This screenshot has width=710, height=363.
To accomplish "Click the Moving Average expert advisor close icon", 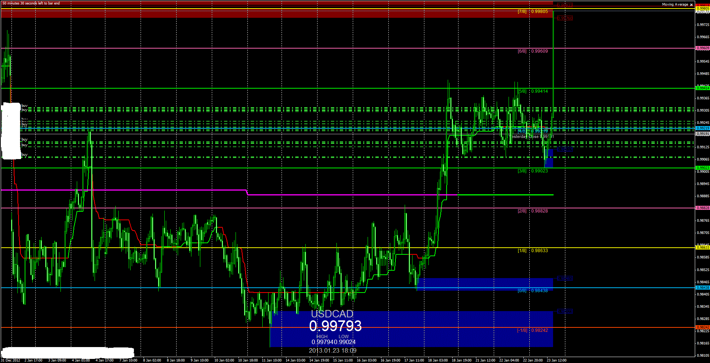I will point(691,4).
